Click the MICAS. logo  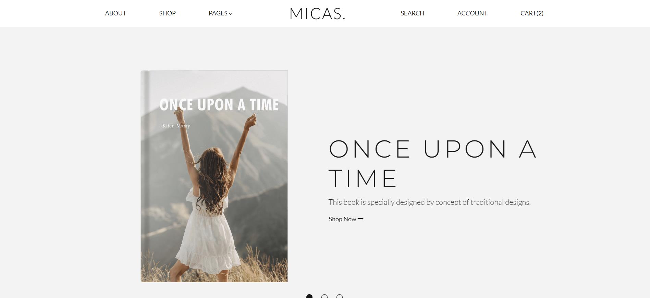tap(317, 14)
